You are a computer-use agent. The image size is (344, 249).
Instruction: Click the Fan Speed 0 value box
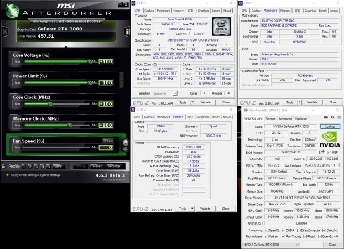[x=106, y=147]
